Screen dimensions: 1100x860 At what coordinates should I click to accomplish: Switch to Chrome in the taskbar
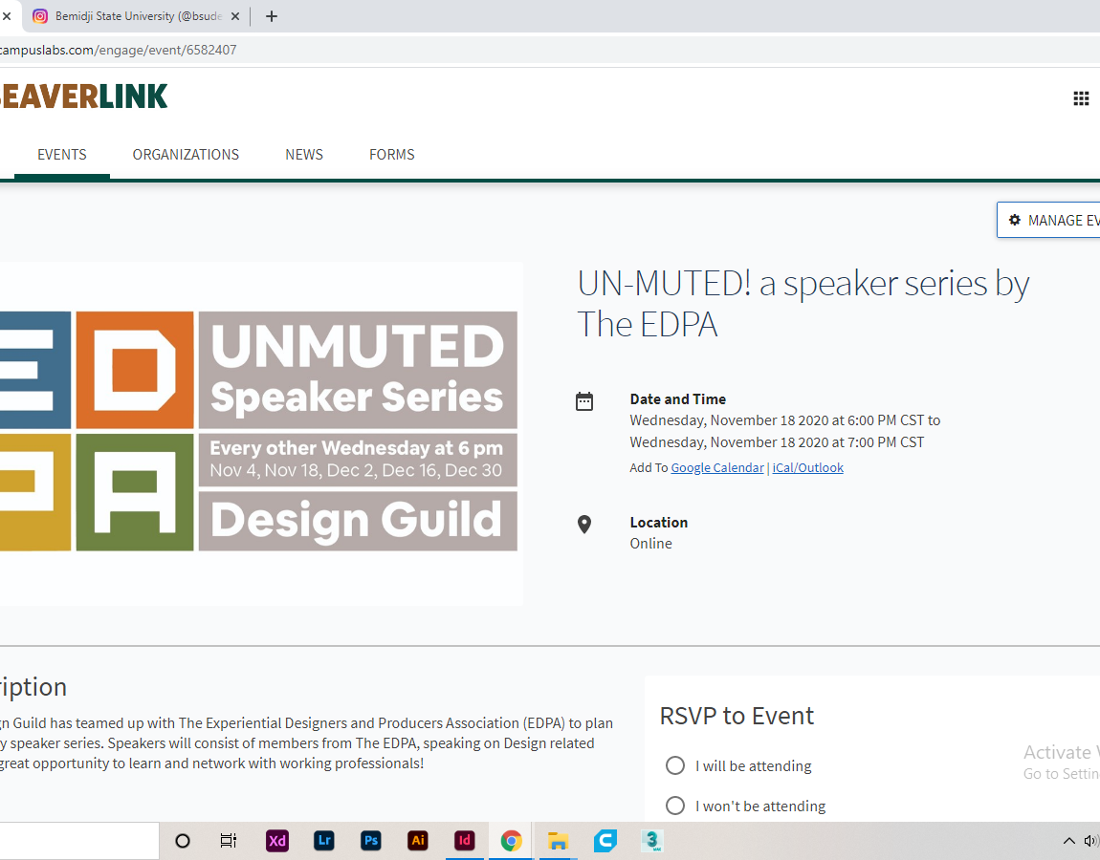[512, 840]
